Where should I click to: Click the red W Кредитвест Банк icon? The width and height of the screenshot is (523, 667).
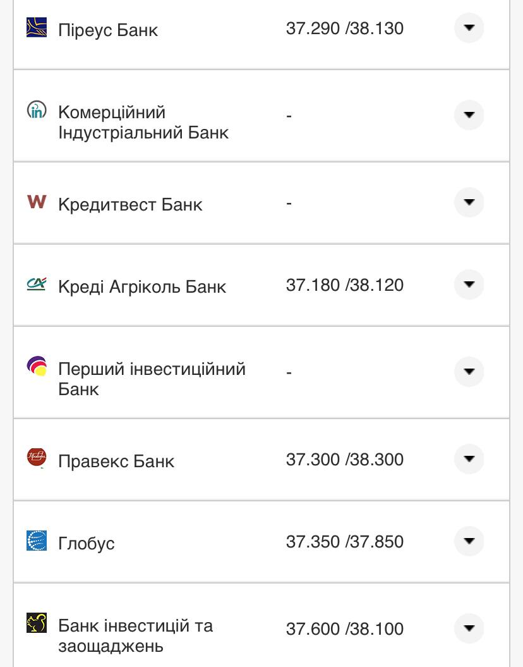pos(37,203)
